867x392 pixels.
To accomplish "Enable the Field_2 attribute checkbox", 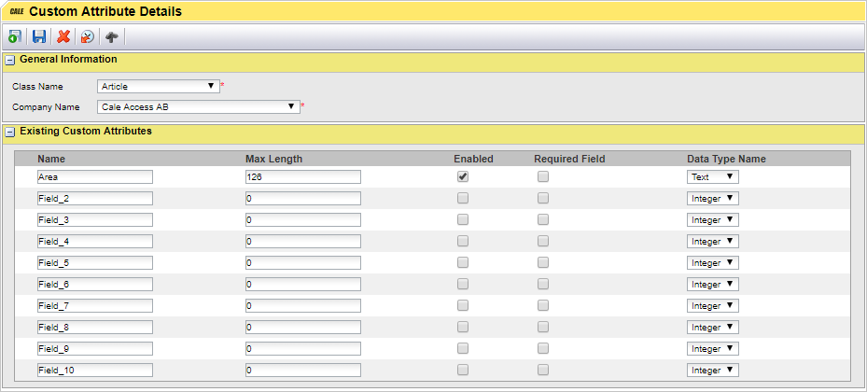I will click(463, 198).
